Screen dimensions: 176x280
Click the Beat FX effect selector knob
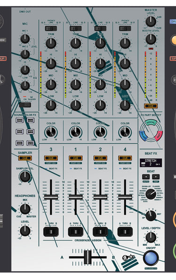[x=151, y=194]
